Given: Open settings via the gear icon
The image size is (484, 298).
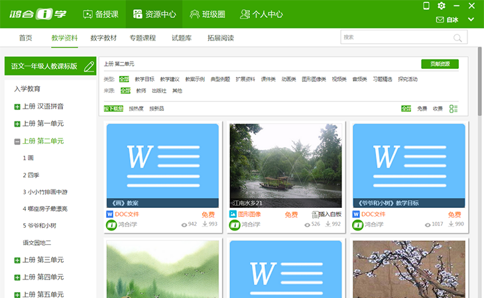Looking at the screenshot, I should [x=442, y=6].
